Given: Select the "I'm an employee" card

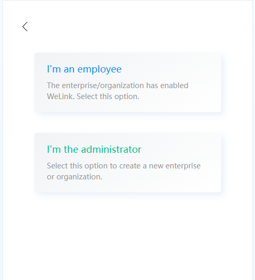Looking at the screenshot, I should 128,82.
